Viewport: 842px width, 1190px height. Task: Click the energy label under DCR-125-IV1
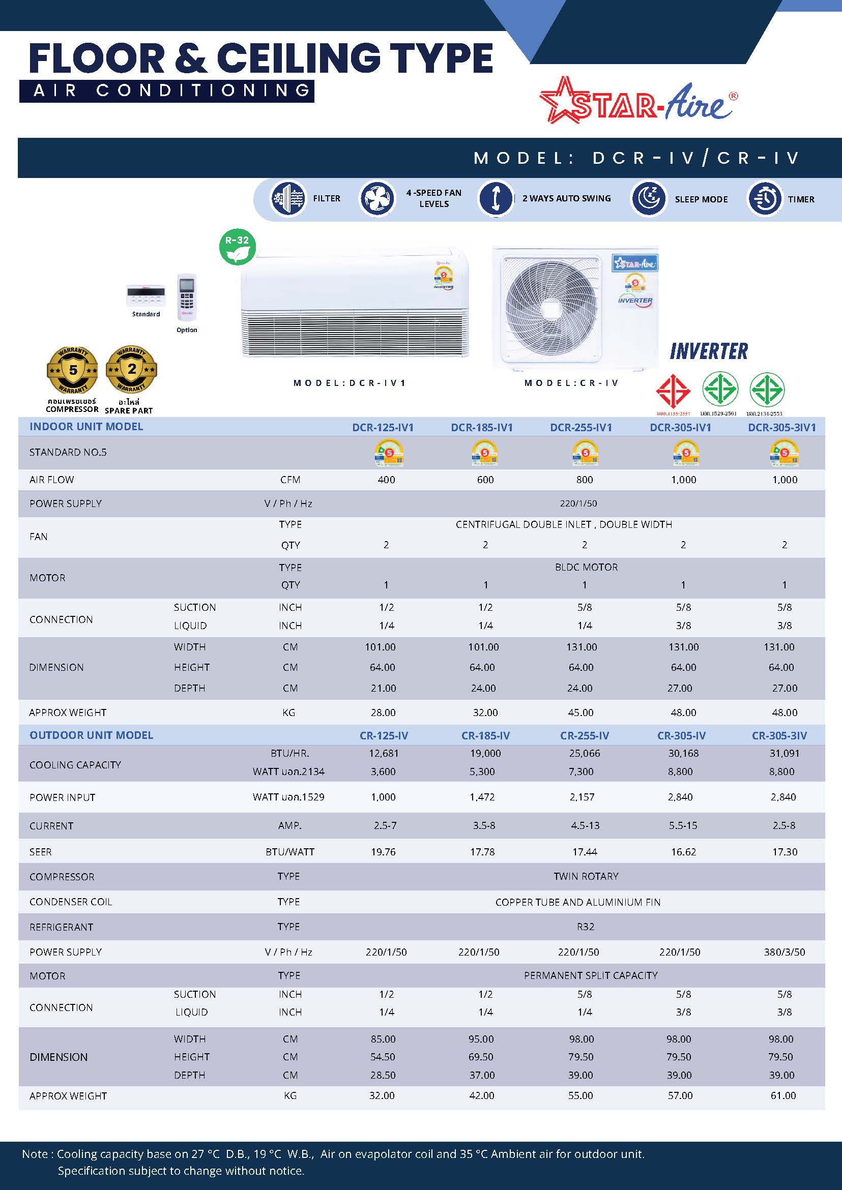coord(389,453)
